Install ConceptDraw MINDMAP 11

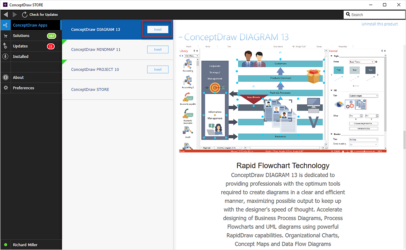click(x=158, y=49)
